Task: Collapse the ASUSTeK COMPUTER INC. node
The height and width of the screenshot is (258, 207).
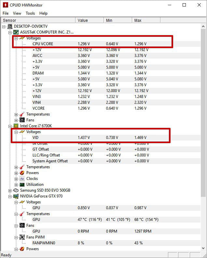Action: 10,33
